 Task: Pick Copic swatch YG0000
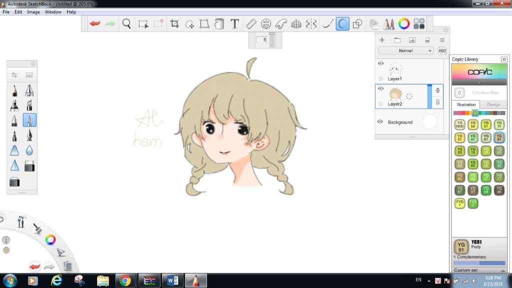click(459, 124)
